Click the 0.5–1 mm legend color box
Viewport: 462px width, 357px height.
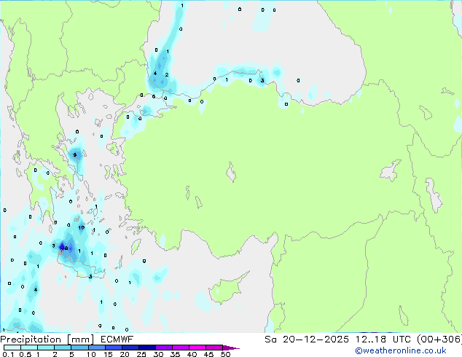[29, 348]
